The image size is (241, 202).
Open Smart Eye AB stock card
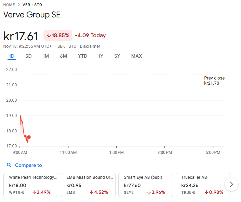coord(146,185)
